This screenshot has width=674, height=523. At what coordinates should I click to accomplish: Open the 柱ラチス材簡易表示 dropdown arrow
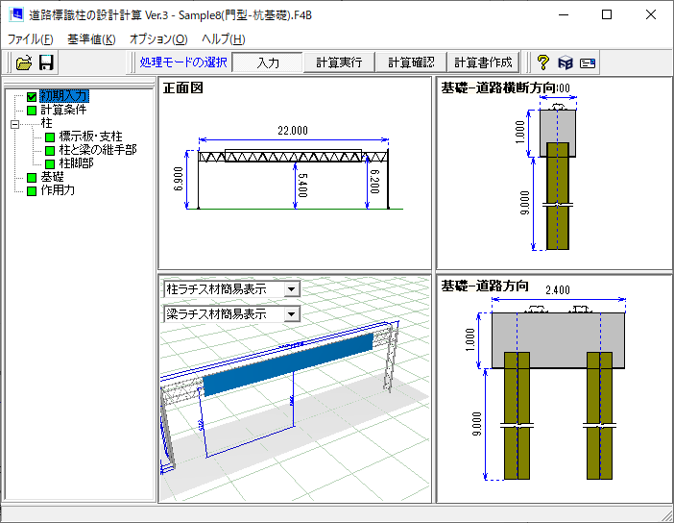tap(292, 289)
